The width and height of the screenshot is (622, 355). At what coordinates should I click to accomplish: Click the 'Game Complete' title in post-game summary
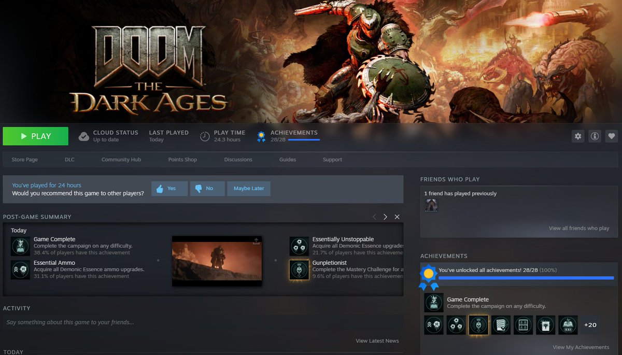coord(54,239)
